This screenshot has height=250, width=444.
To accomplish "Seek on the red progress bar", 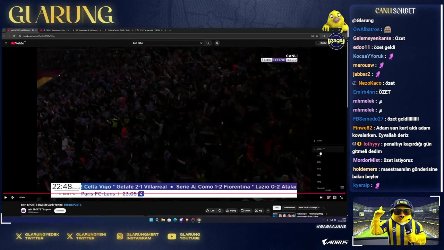I will pos(173,193).
